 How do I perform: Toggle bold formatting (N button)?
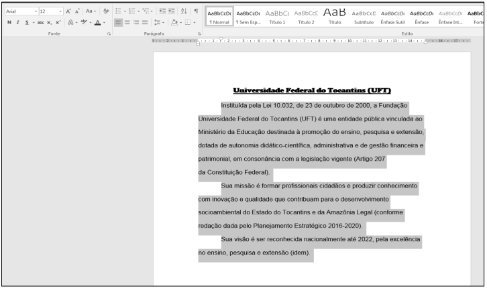pyautogui.click(x=8, y=23)
